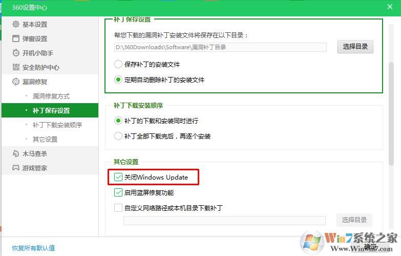Click the 恢复所有默认值 link
This screenshot has height=256, width=401.
point(33,248)
